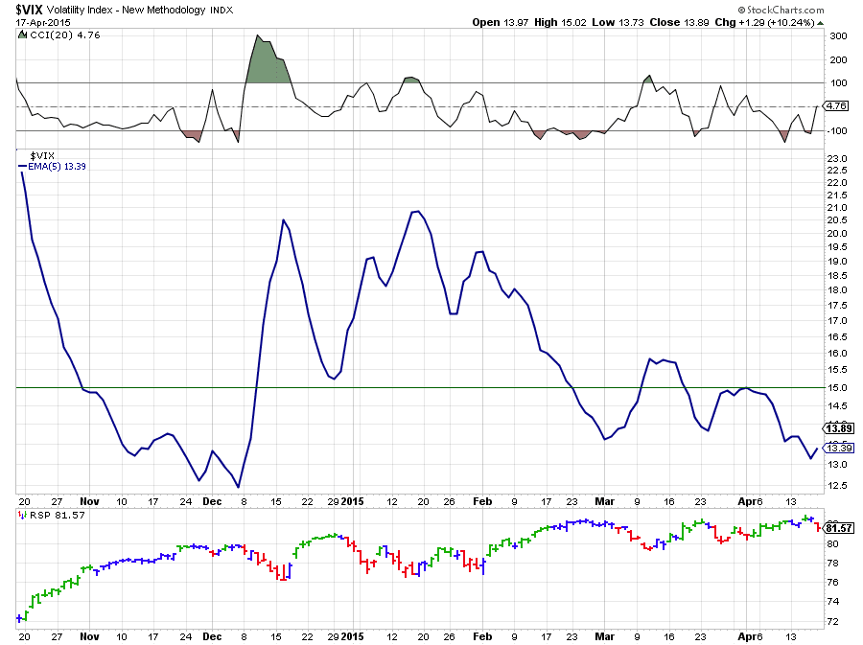Click 'Apr' on the VIX panel date axis
This screenshot has height=645, width=863.
coord(746,501)
